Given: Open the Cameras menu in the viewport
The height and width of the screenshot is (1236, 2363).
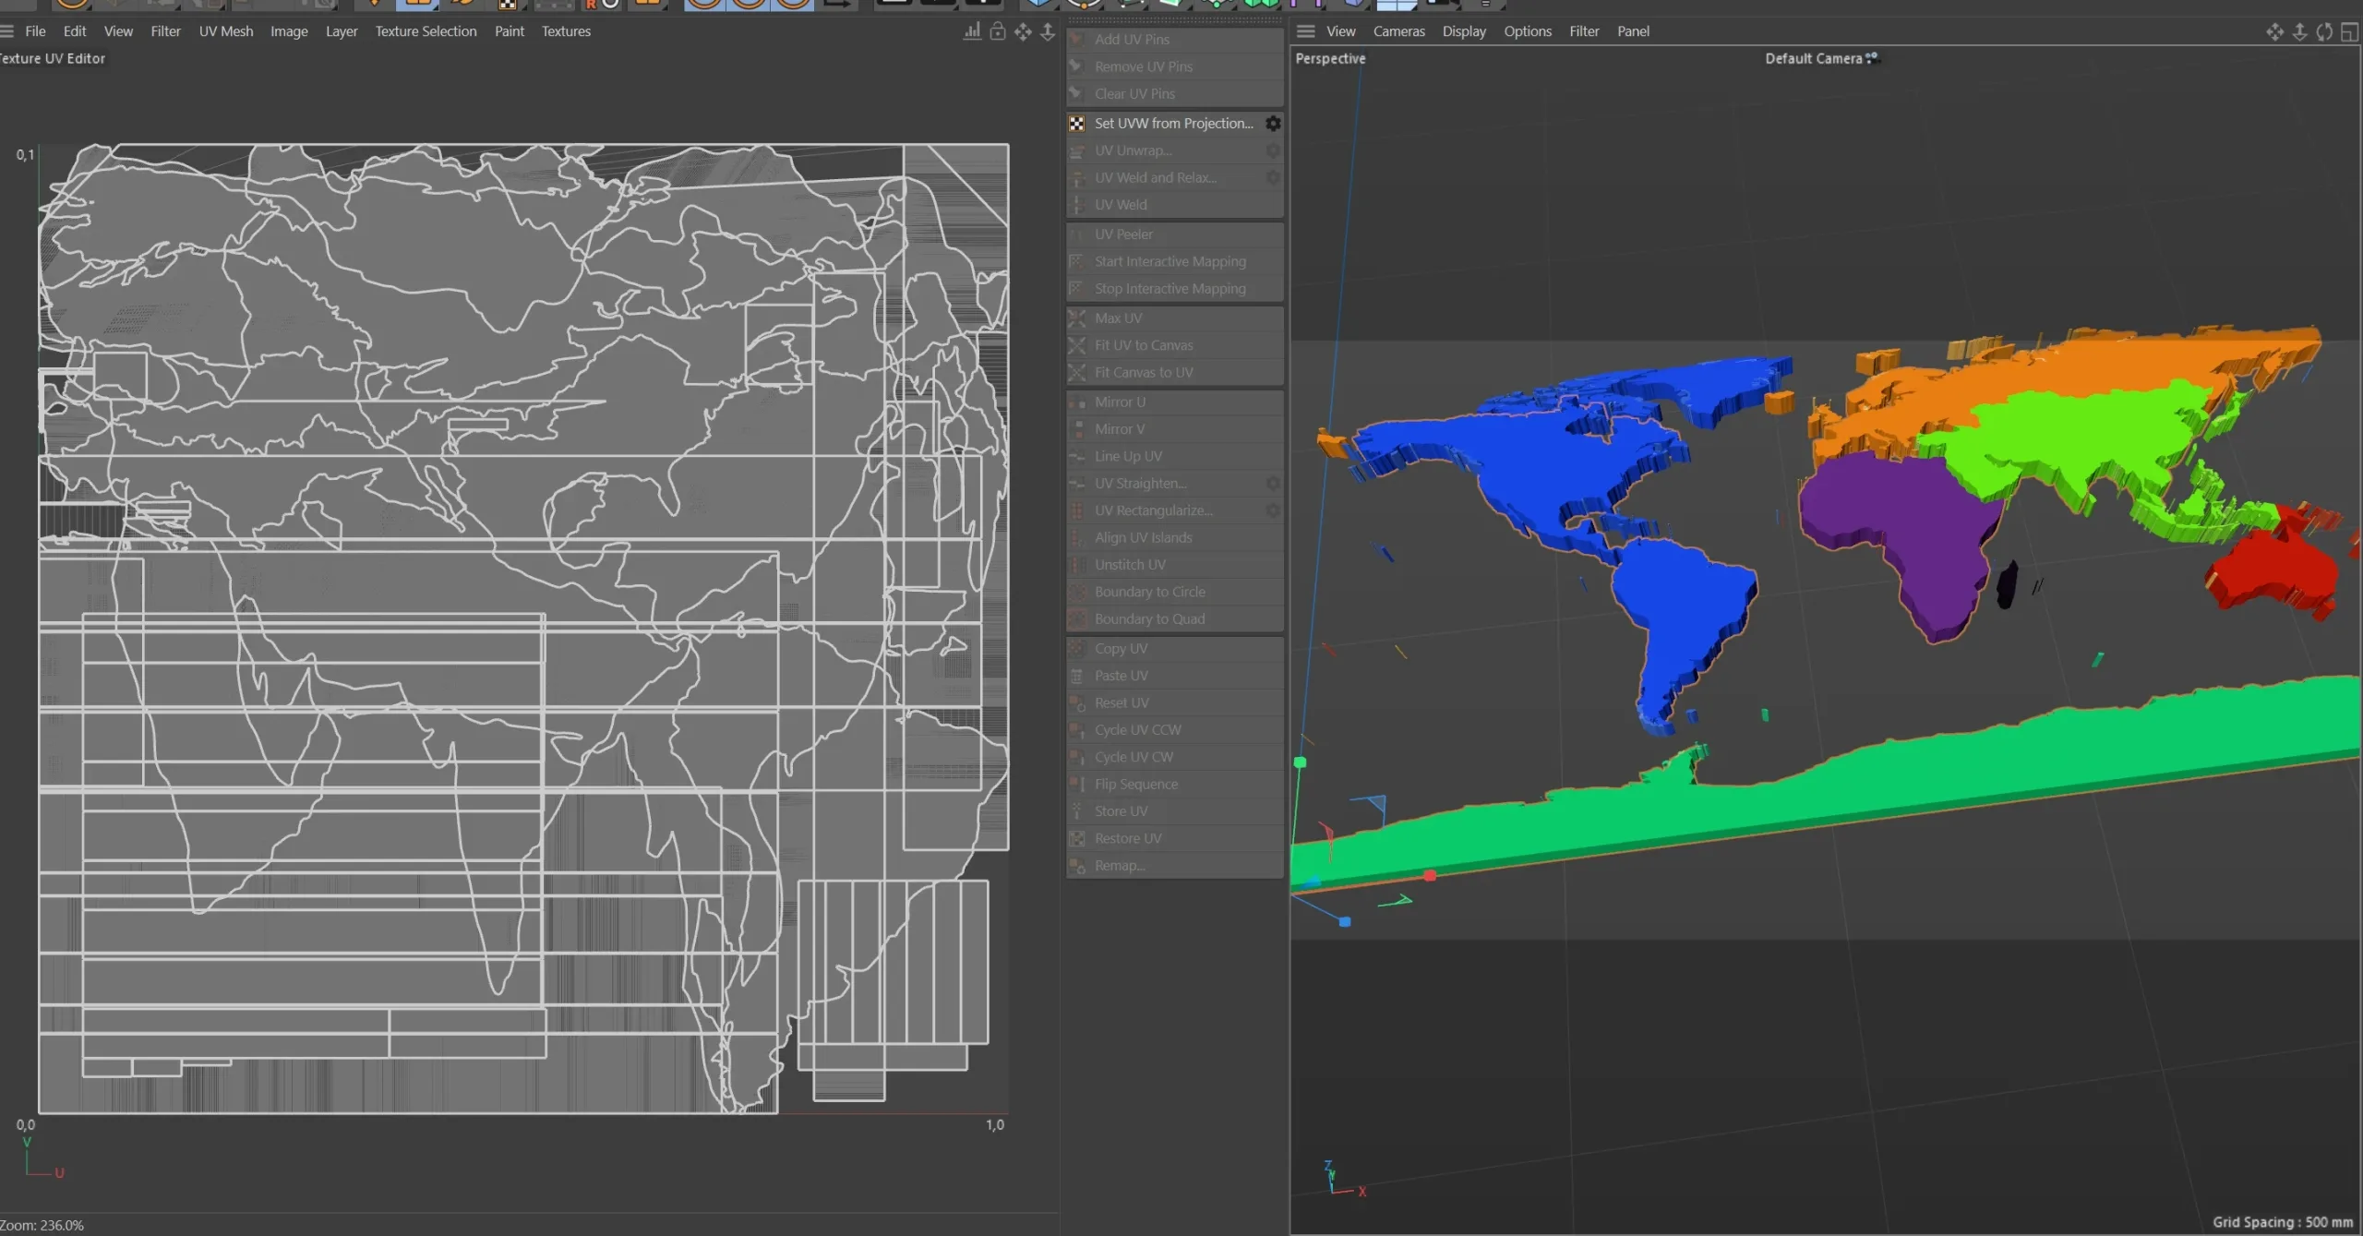Looking at the screenshot, I should 1398,30.
